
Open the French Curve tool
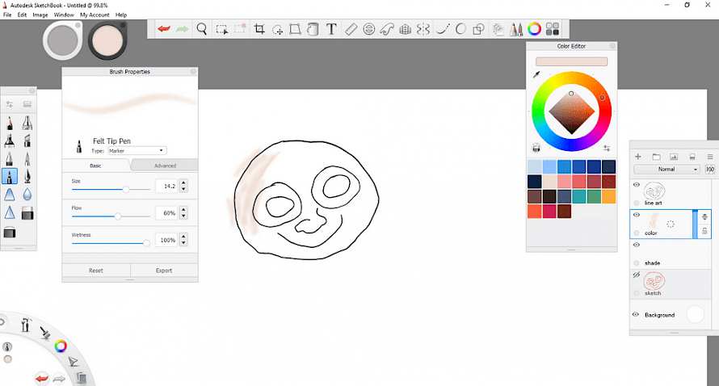[x=387, y=29]
